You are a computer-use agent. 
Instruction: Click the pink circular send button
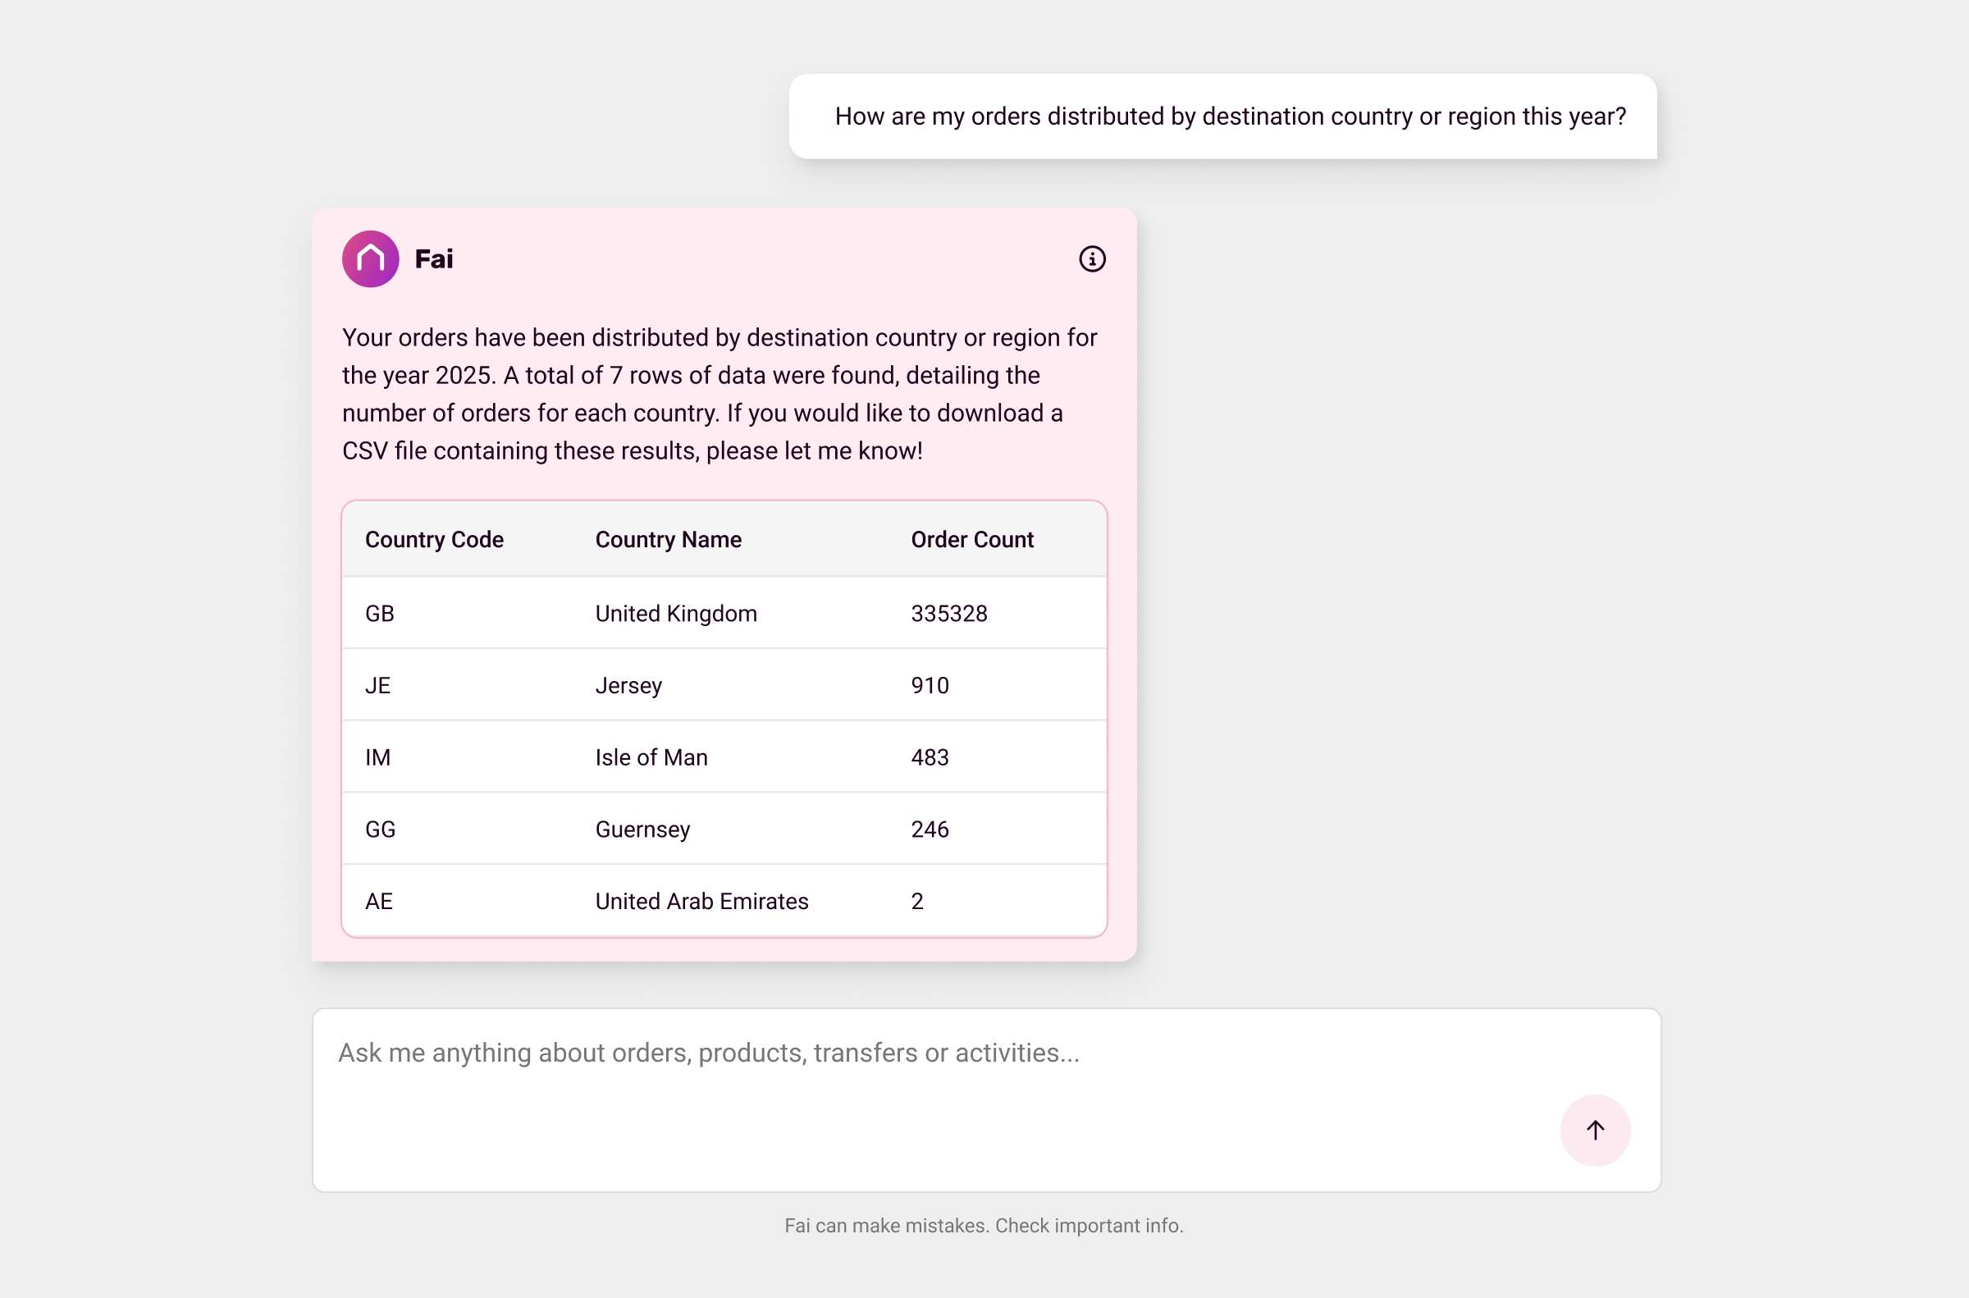[x=1595, y=1130]
